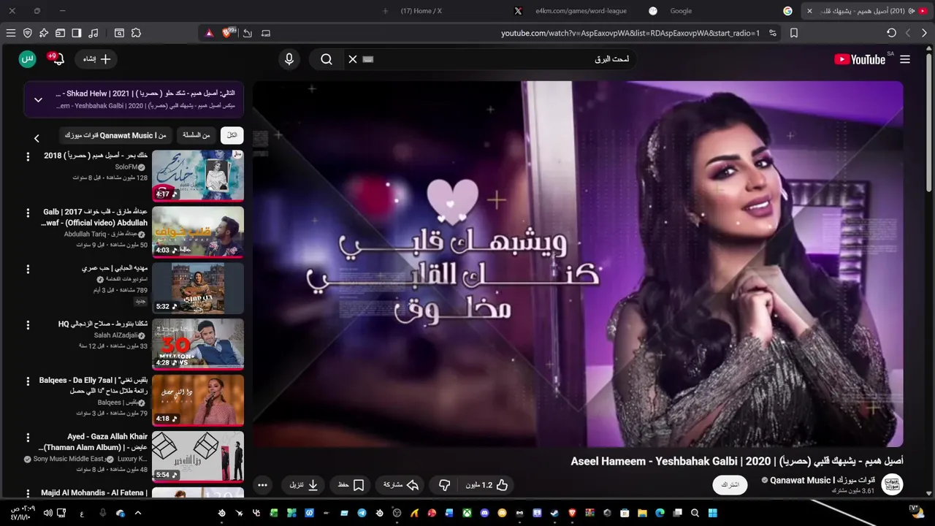Download the video (تنزيل)

304,485
